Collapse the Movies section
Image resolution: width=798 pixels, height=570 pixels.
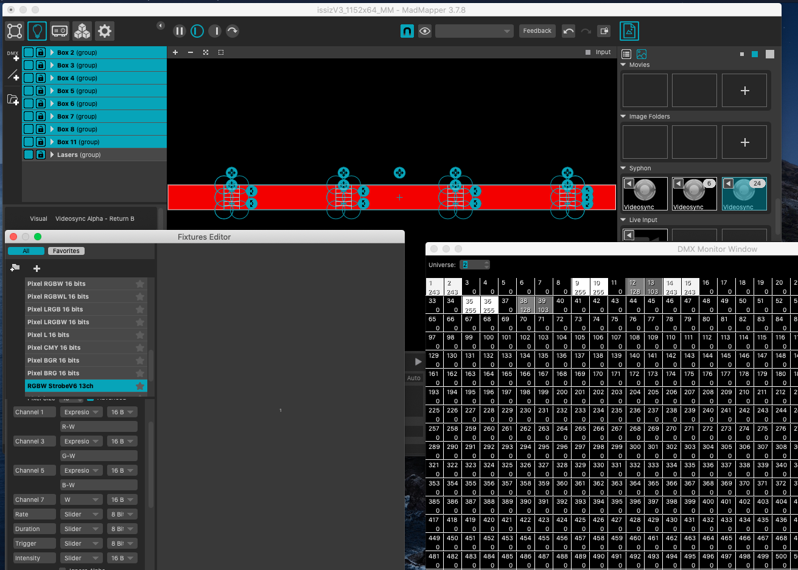[x=623, y=64]
